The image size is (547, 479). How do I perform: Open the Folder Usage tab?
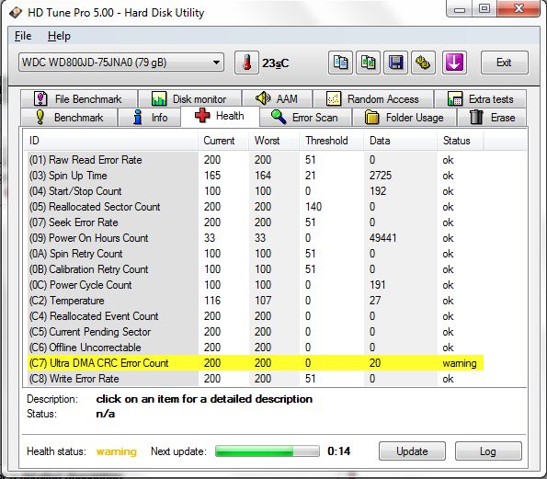tap(404, 117)
